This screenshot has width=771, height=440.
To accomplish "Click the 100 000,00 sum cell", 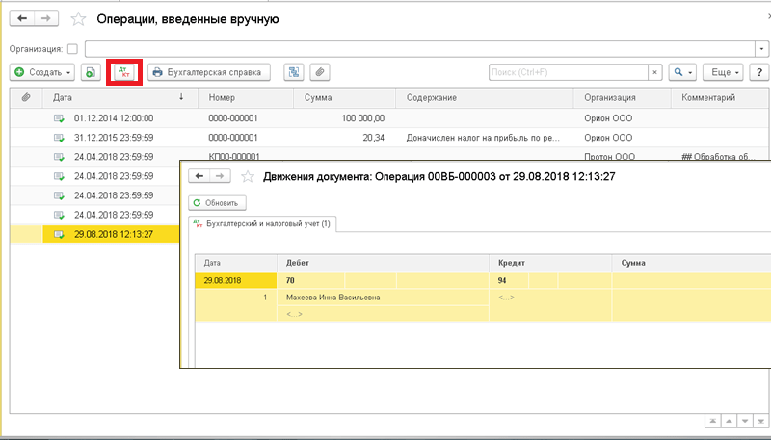I will (344, 118).
